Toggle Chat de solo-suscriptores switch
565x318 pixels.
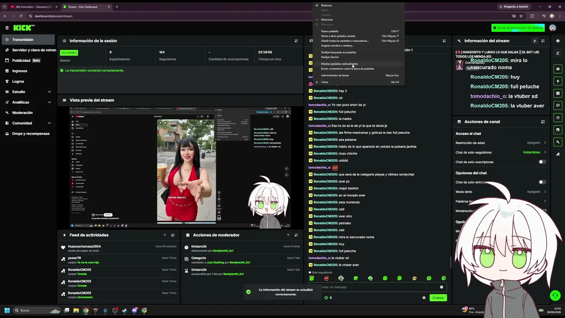[x=542, y=162]
